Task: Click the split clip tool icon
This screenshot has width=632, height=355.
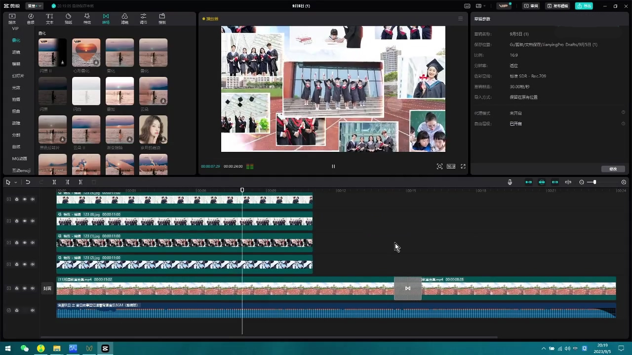Action: (54, 182)
